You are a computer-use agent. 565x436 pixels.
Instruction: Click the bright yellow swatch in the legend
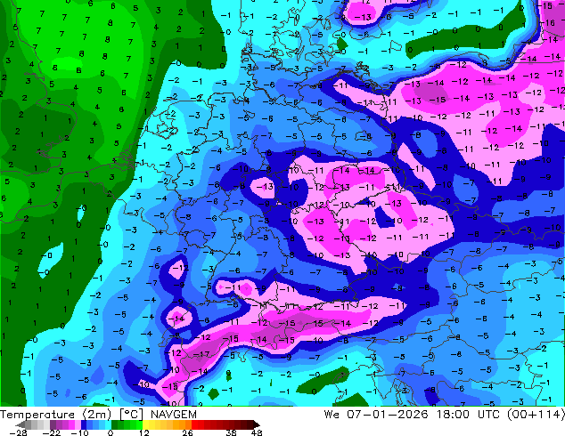pyautogui.click(x=145, y=424)
